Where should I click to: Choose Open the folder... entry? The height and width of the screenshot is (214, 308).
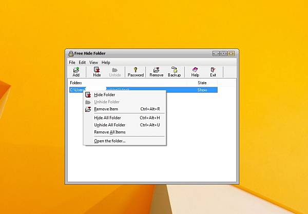point(125,141)
